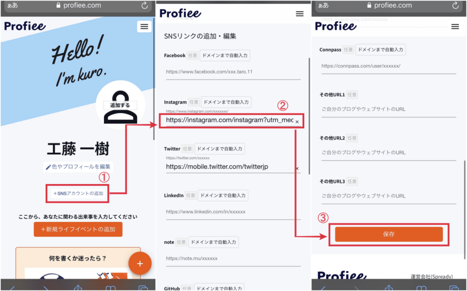The image size is (467, 291).
Task: Click the orange 保存 button
Action: point(389,234)
